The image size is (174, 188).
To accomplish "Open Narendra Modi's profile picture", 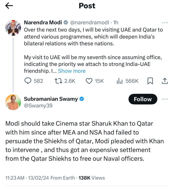I will point(13,28).
